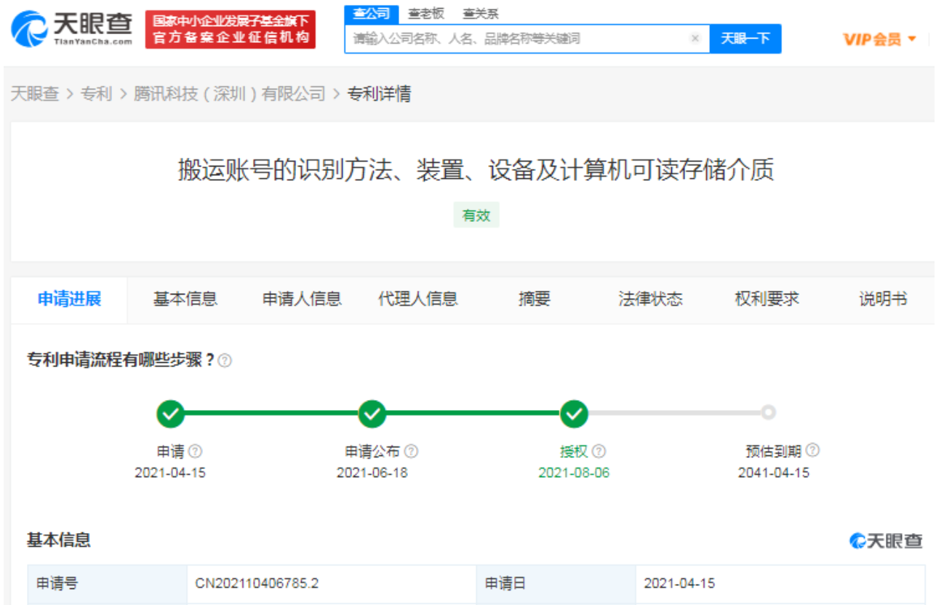Switch to the 查关系 search tab
This screenshot has height=605, width=936.
[x=480, y=14]
